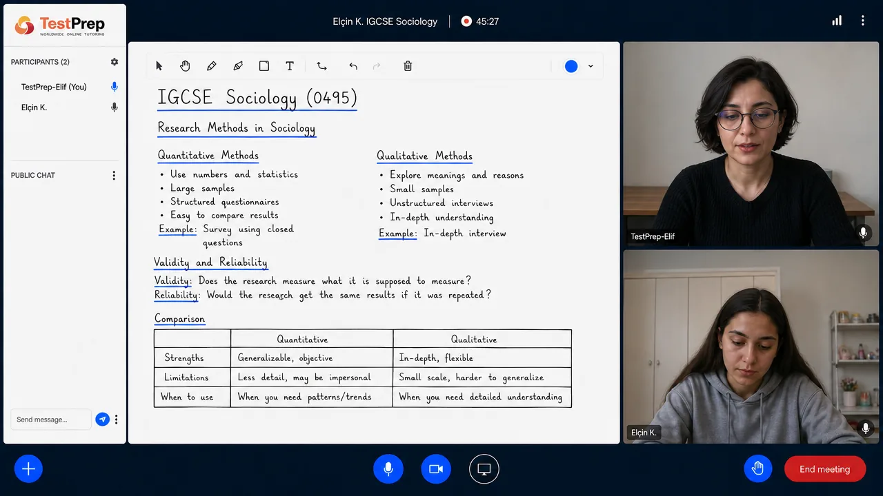Open more options beside send button
This screenshot has width=883, height=496.
(x=117, y=420)
